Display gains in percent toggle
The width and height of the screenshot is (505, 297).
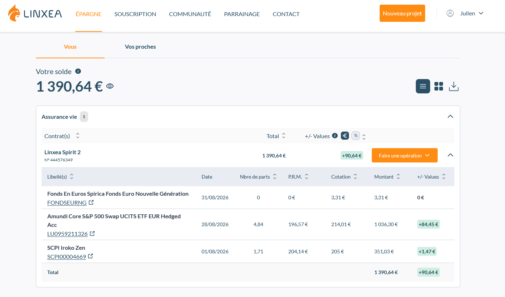(356, 136)
